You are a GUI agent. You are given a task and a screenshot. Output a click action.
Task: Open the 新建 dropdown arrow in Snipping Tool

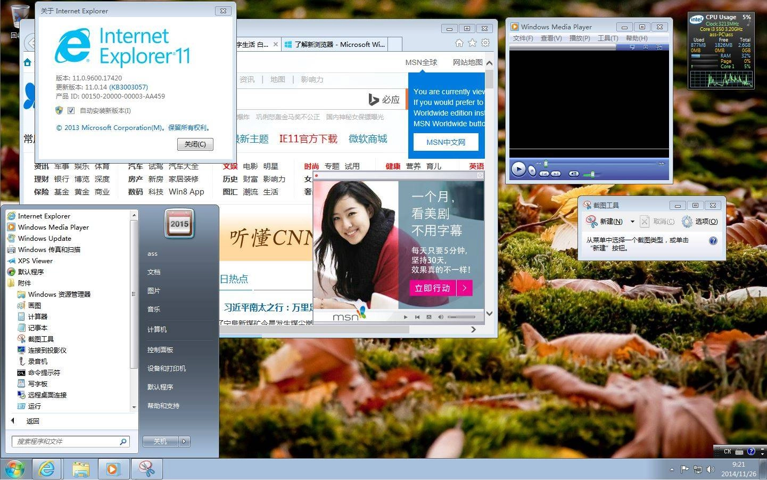[x=632, y=222]
